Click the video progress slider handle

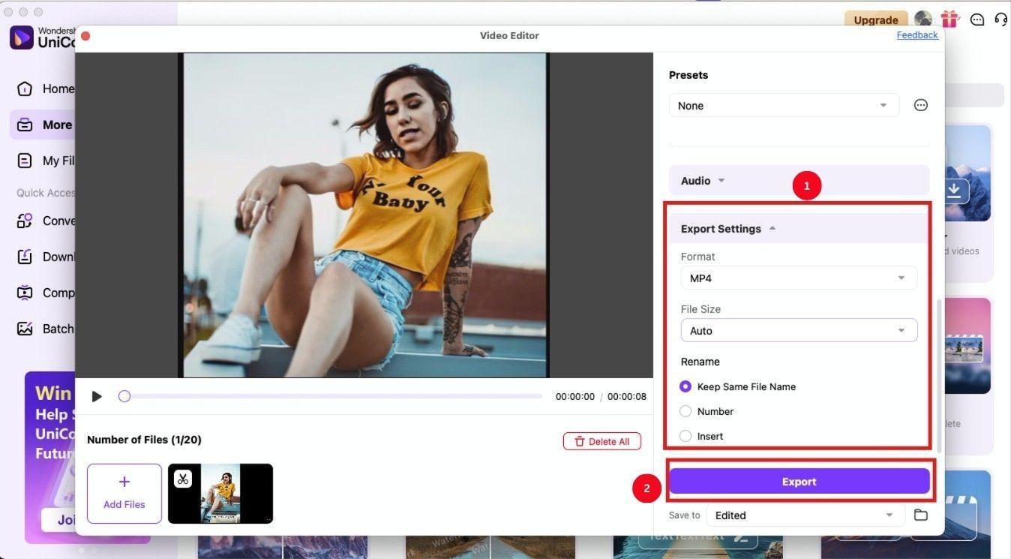[124, 396]
